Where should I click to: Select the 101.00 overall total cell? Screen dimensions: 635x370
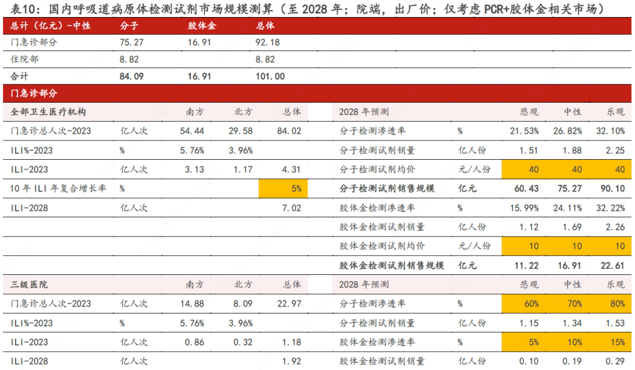pos(270,76)
